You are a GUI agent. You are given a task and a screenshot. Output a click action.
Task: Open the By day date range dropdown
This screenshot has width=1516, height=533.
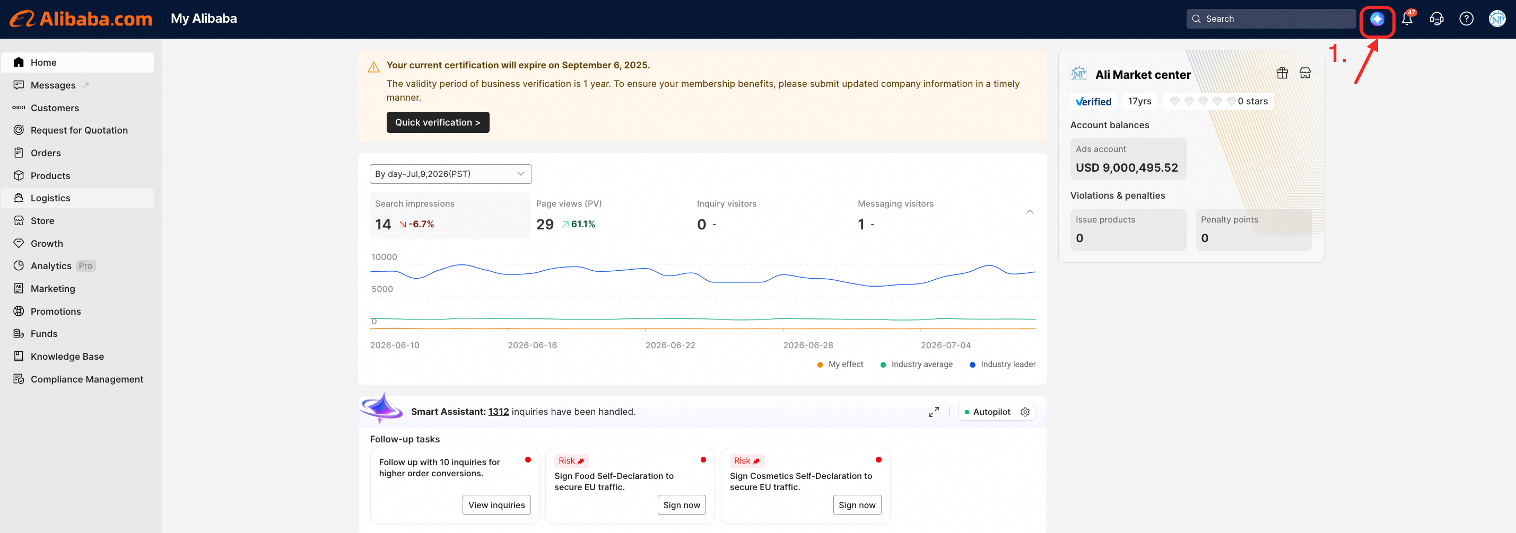point(450,174)
